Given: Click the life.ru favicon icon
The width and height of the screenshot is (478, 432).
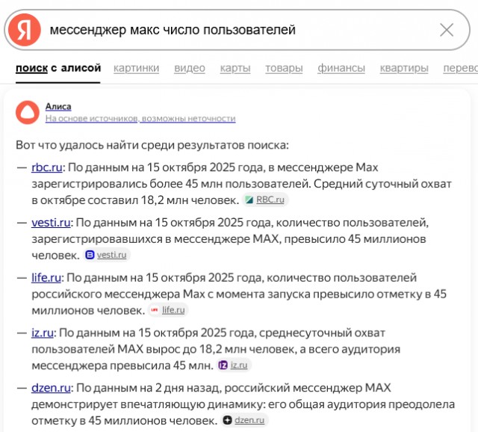Looking at the screenshot, I should pyautogui.click(x=155, y=310).
